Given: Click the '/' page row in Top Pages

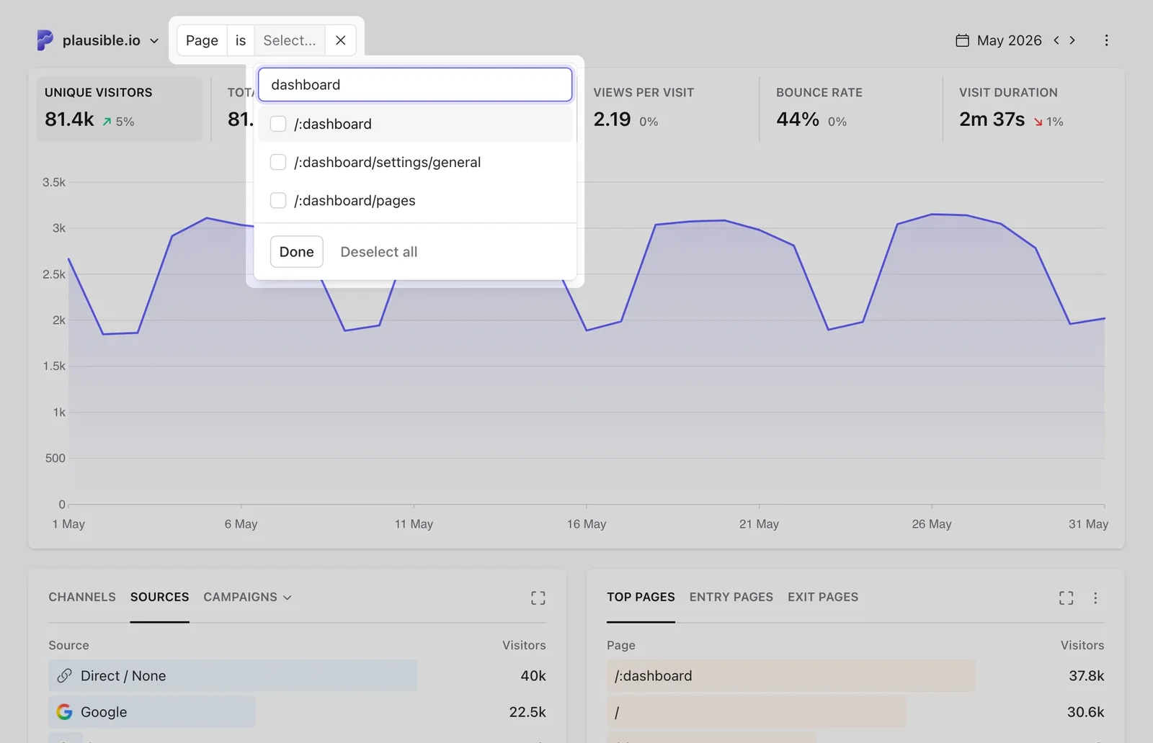Looking at the screenshot, I should (855, 712).
